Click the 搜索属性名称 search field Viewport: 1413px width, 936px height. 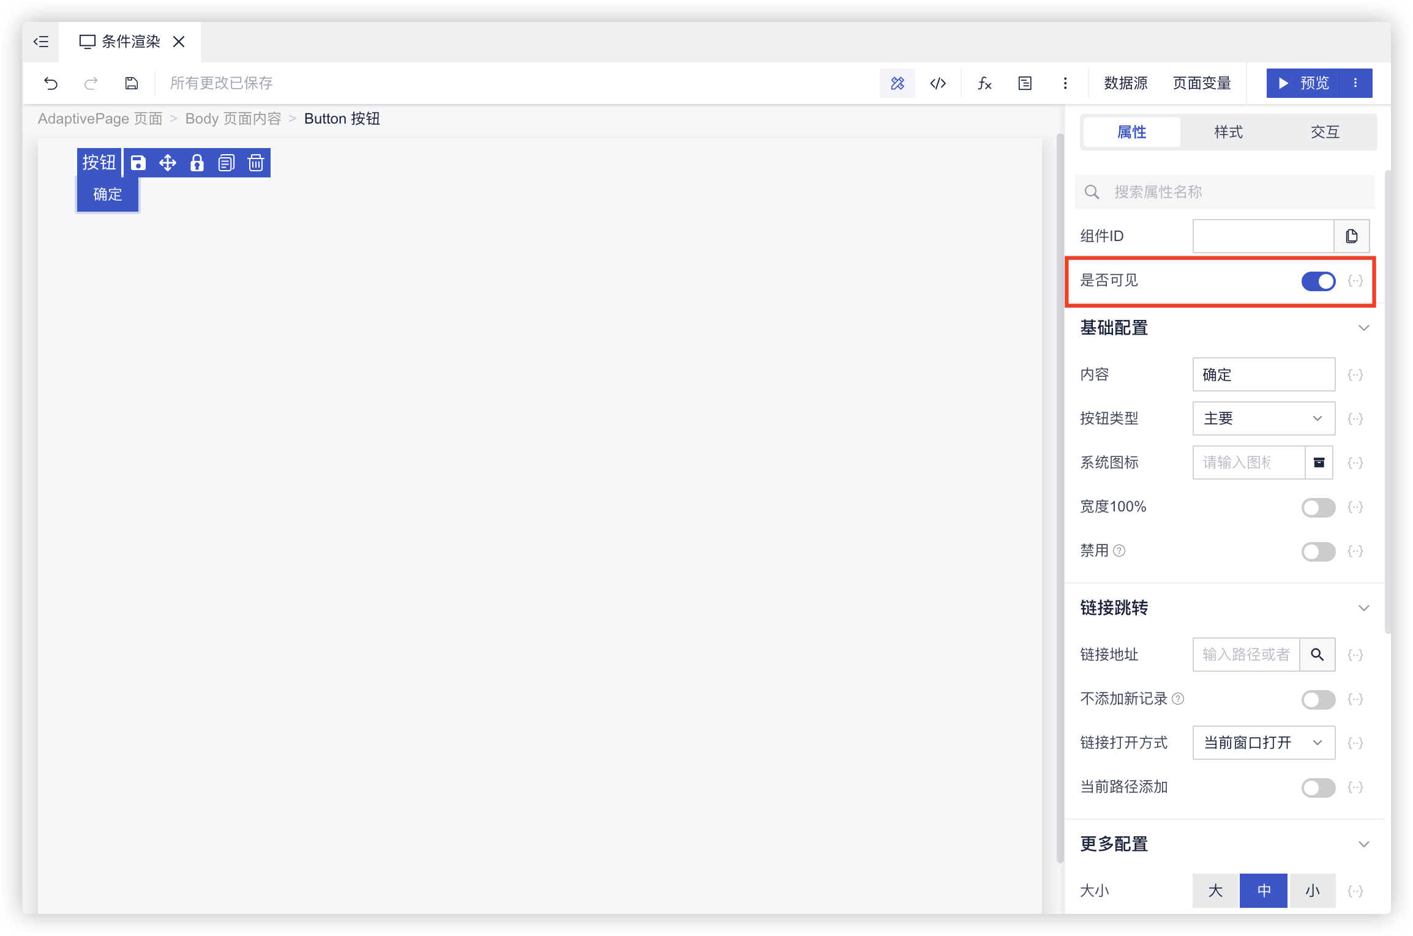tap(1224, 192)
